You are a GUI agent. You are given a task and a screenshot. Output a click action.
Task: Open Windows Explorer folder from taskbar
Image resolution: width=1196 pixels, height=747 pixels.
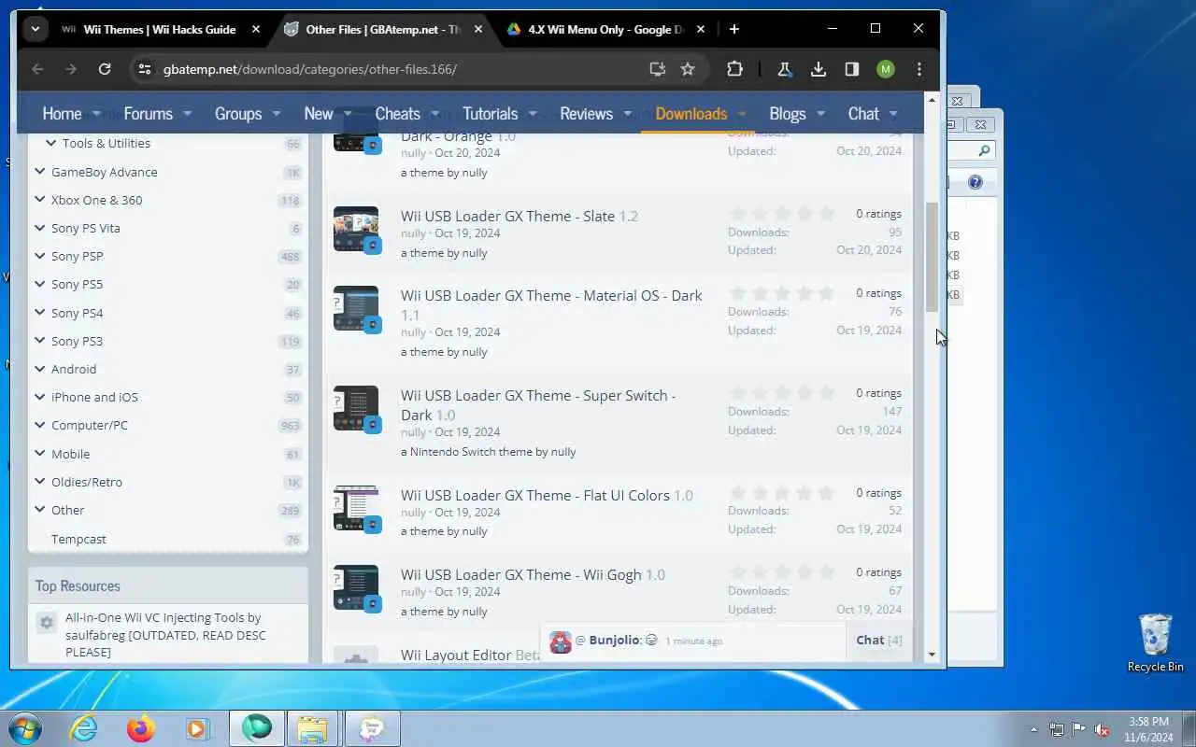click(x=312, y=727)
